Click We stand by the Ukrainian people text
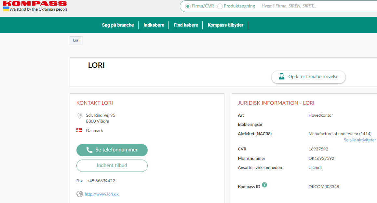Screen dimensions: 377x203 click(x=38, y=9)
